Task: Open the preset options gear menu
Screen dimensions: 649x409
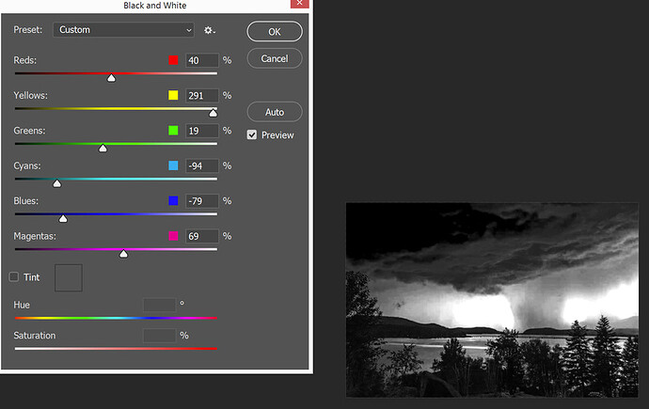Action: click(x=210, y=30)
